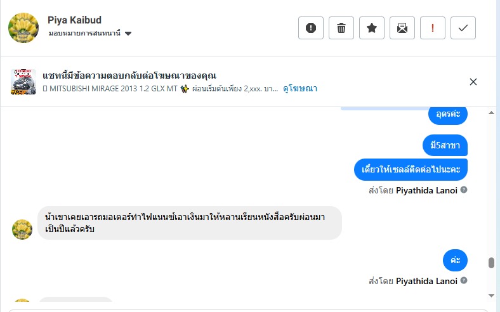Click the scrollbar down arrow
The height and width of the screenshot is (312, 500).
click(x=491, y=295)
